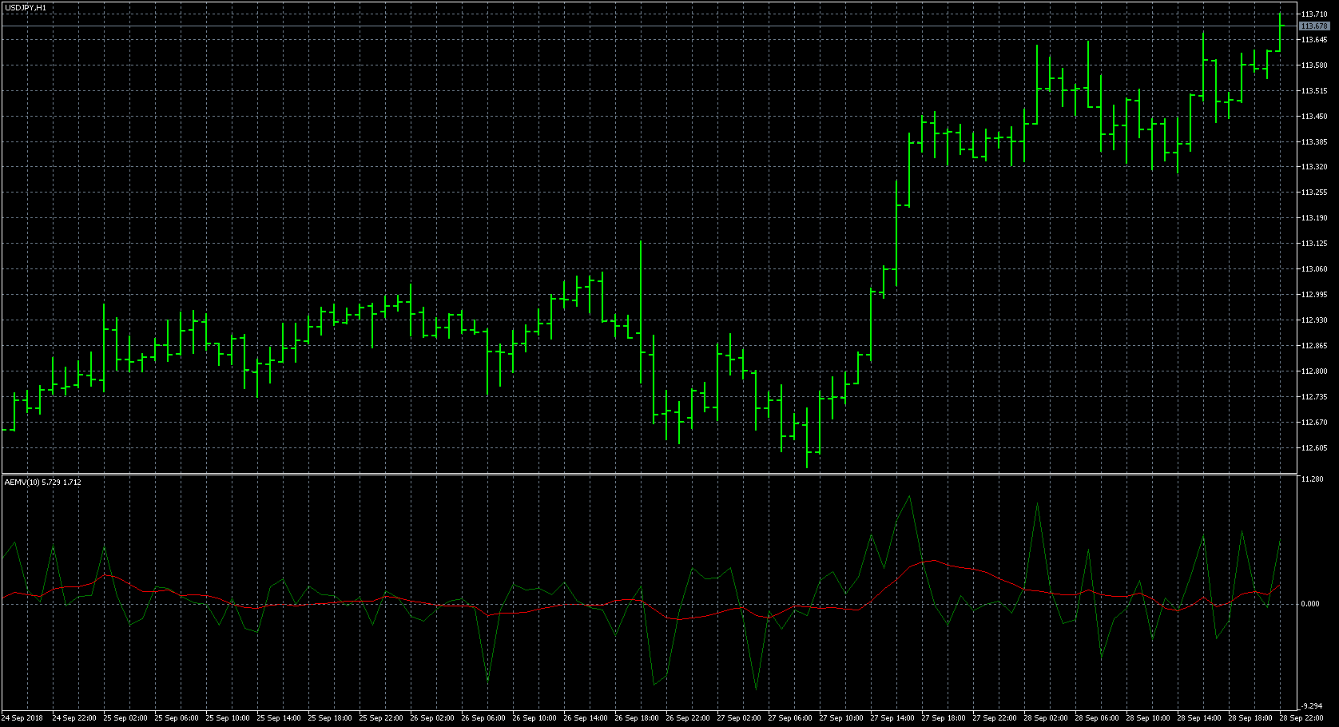This screenshot has height=727, width=1339.
Task: Click the 112.735 price scale label
Action: pyautogui.click(x=1314, y=396)
